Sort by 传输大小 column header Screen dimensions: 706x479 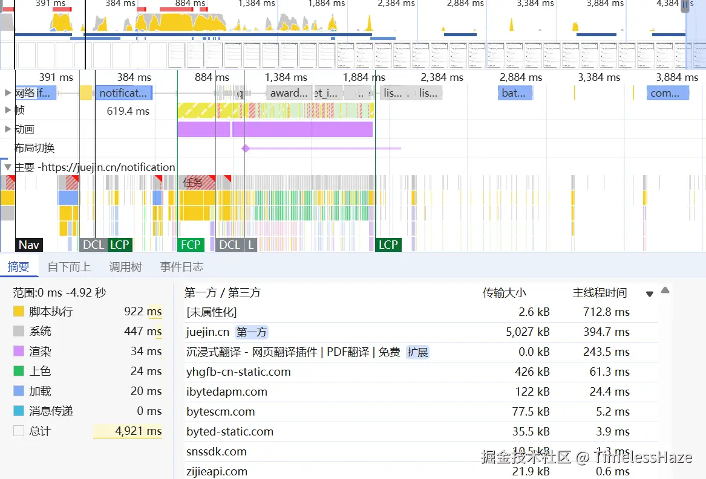click(505, 293)
